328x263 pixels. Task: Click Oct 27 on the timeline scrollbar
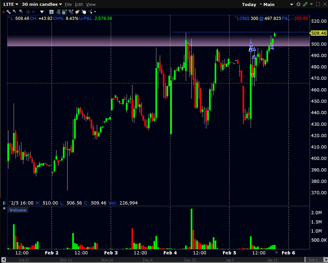[24, 260]
